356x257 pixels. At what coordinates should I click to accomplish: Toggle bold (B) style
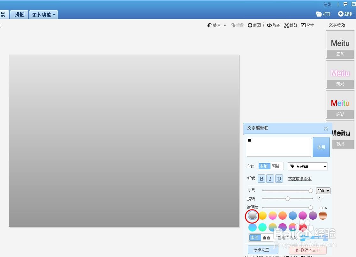(261, 179)
